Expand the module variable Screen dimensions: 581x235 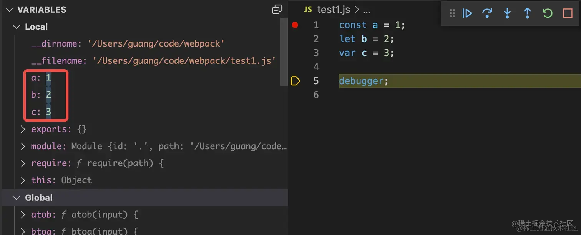[x=23, y=146]
